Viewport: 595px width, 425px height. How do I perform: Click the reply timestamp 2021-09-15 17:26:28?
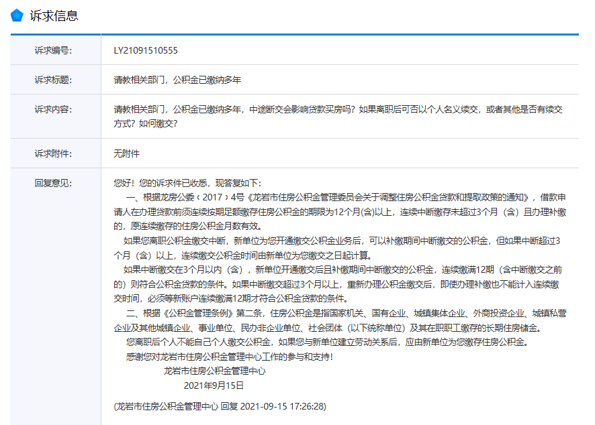click(283, 406)
